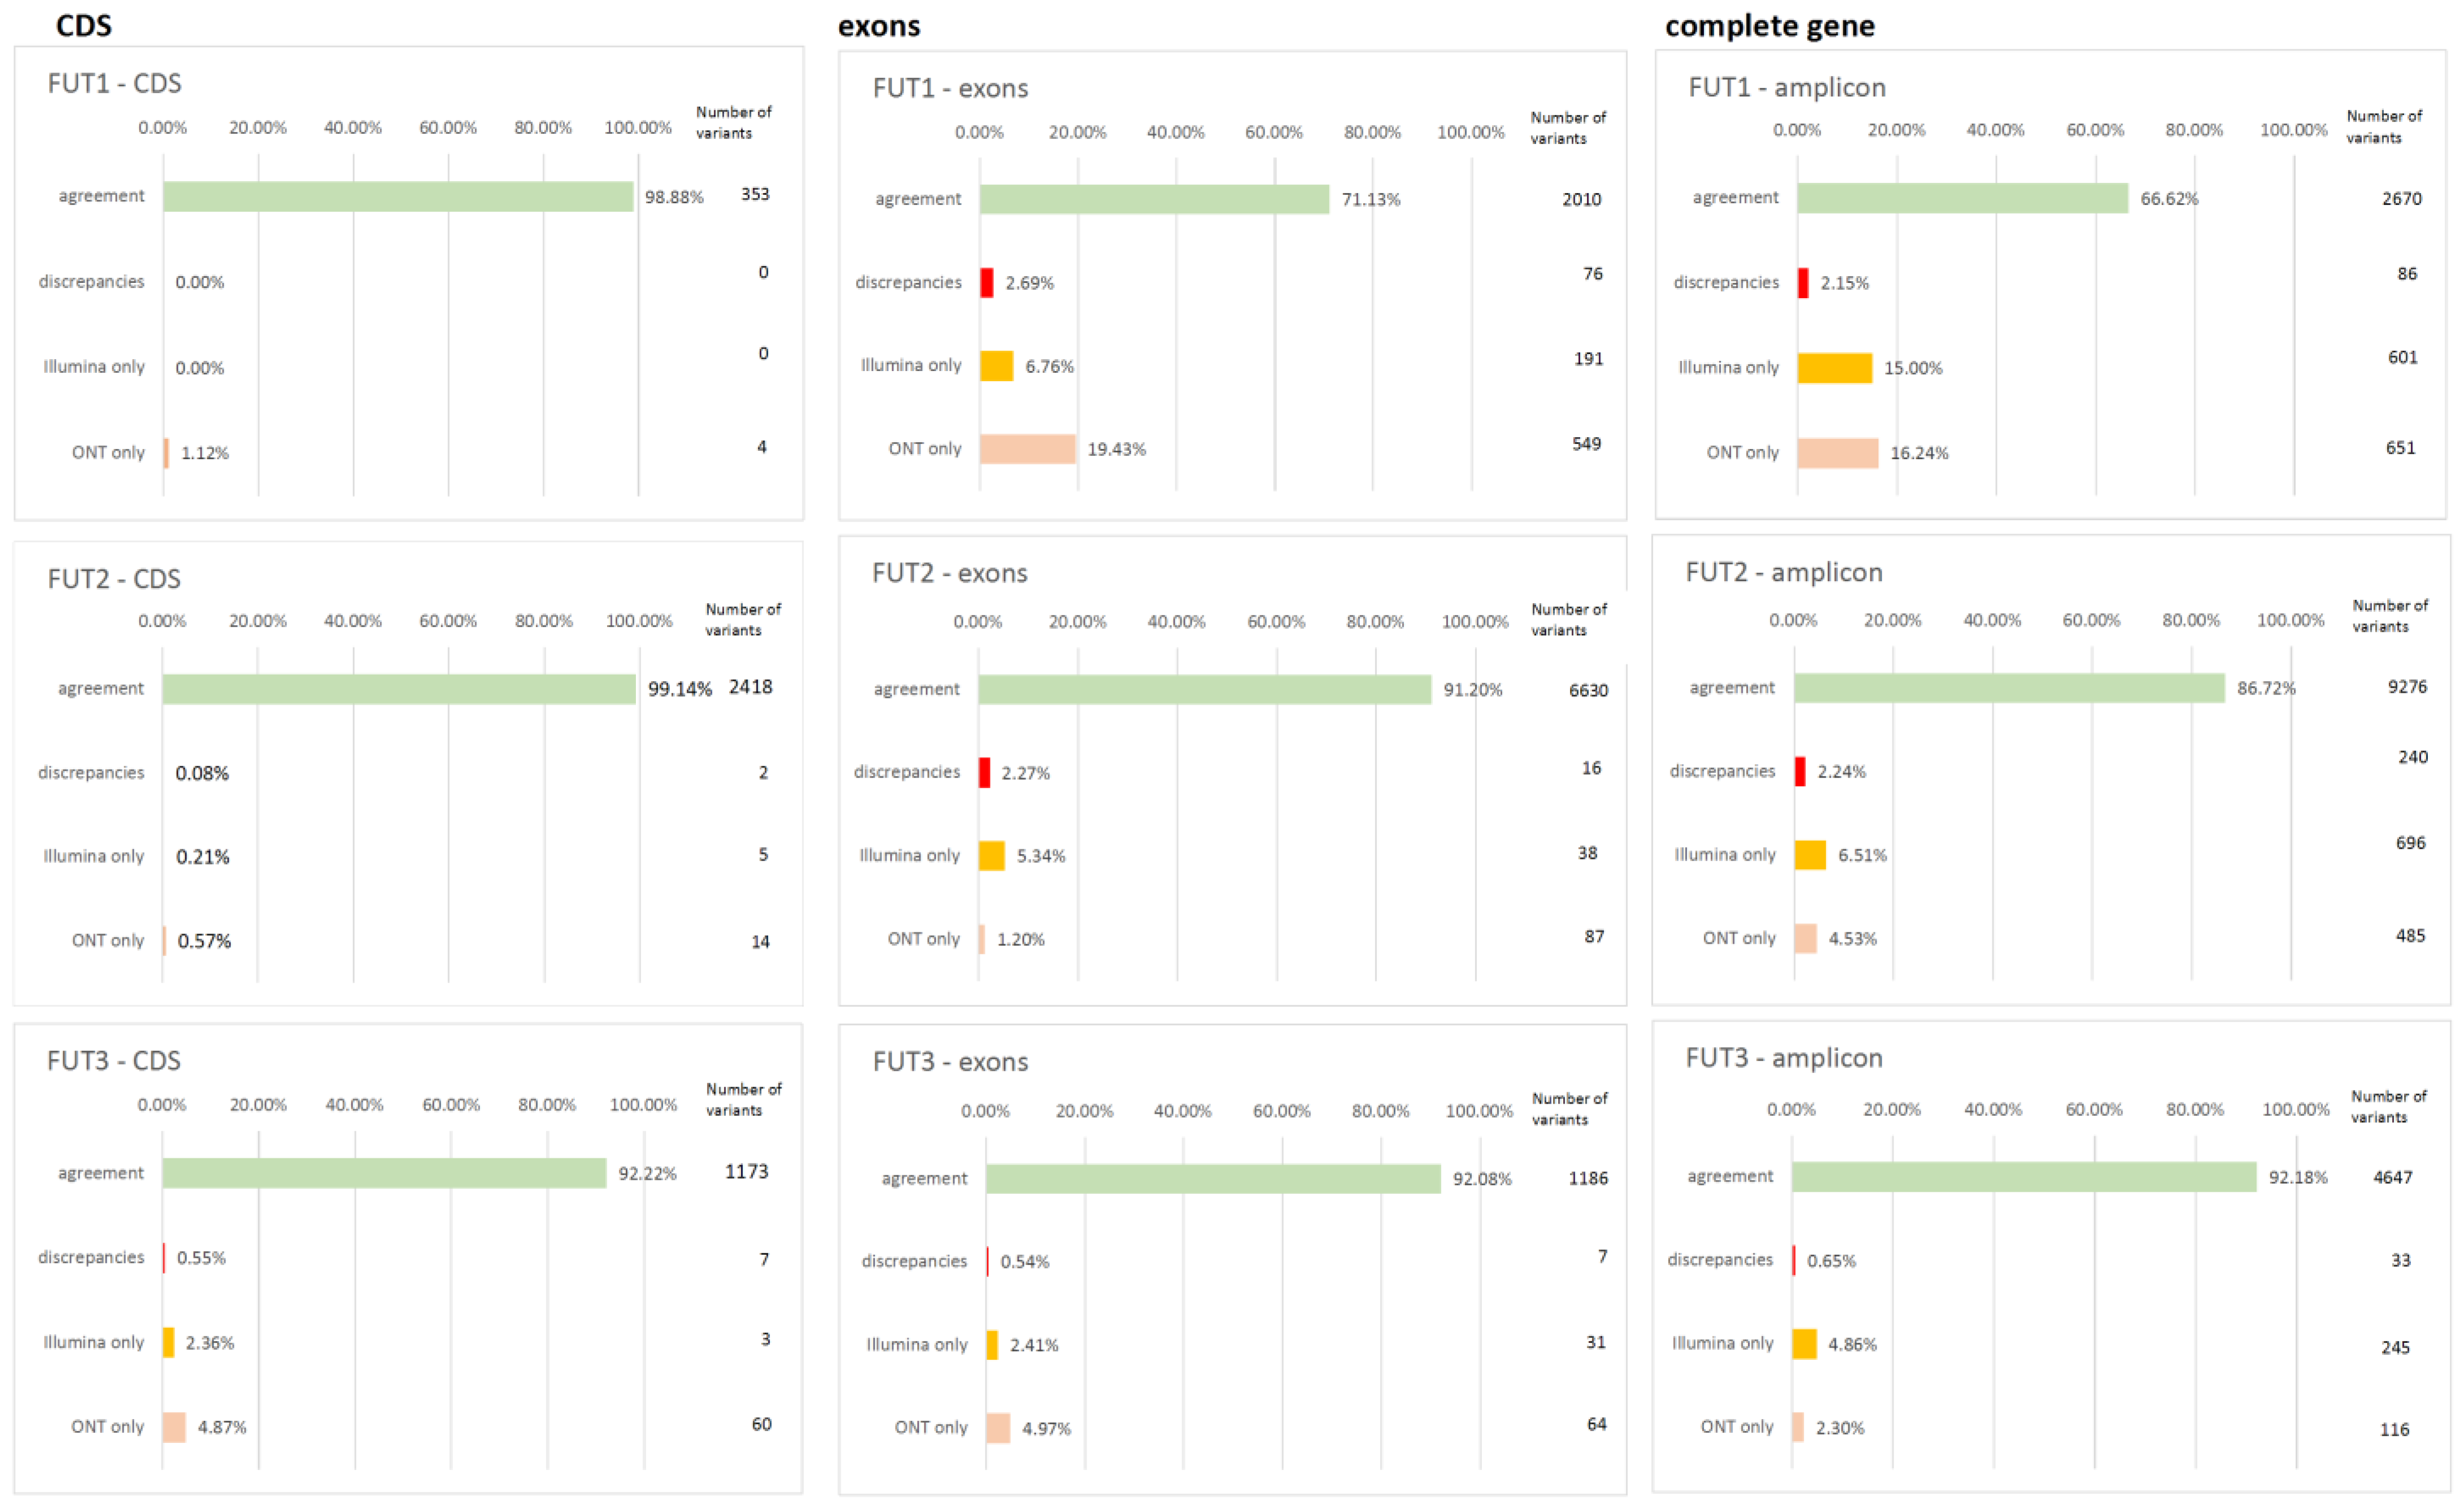2464x1509 pixels.
Task: Click the 'CDS' column heading
Action: 84,26
